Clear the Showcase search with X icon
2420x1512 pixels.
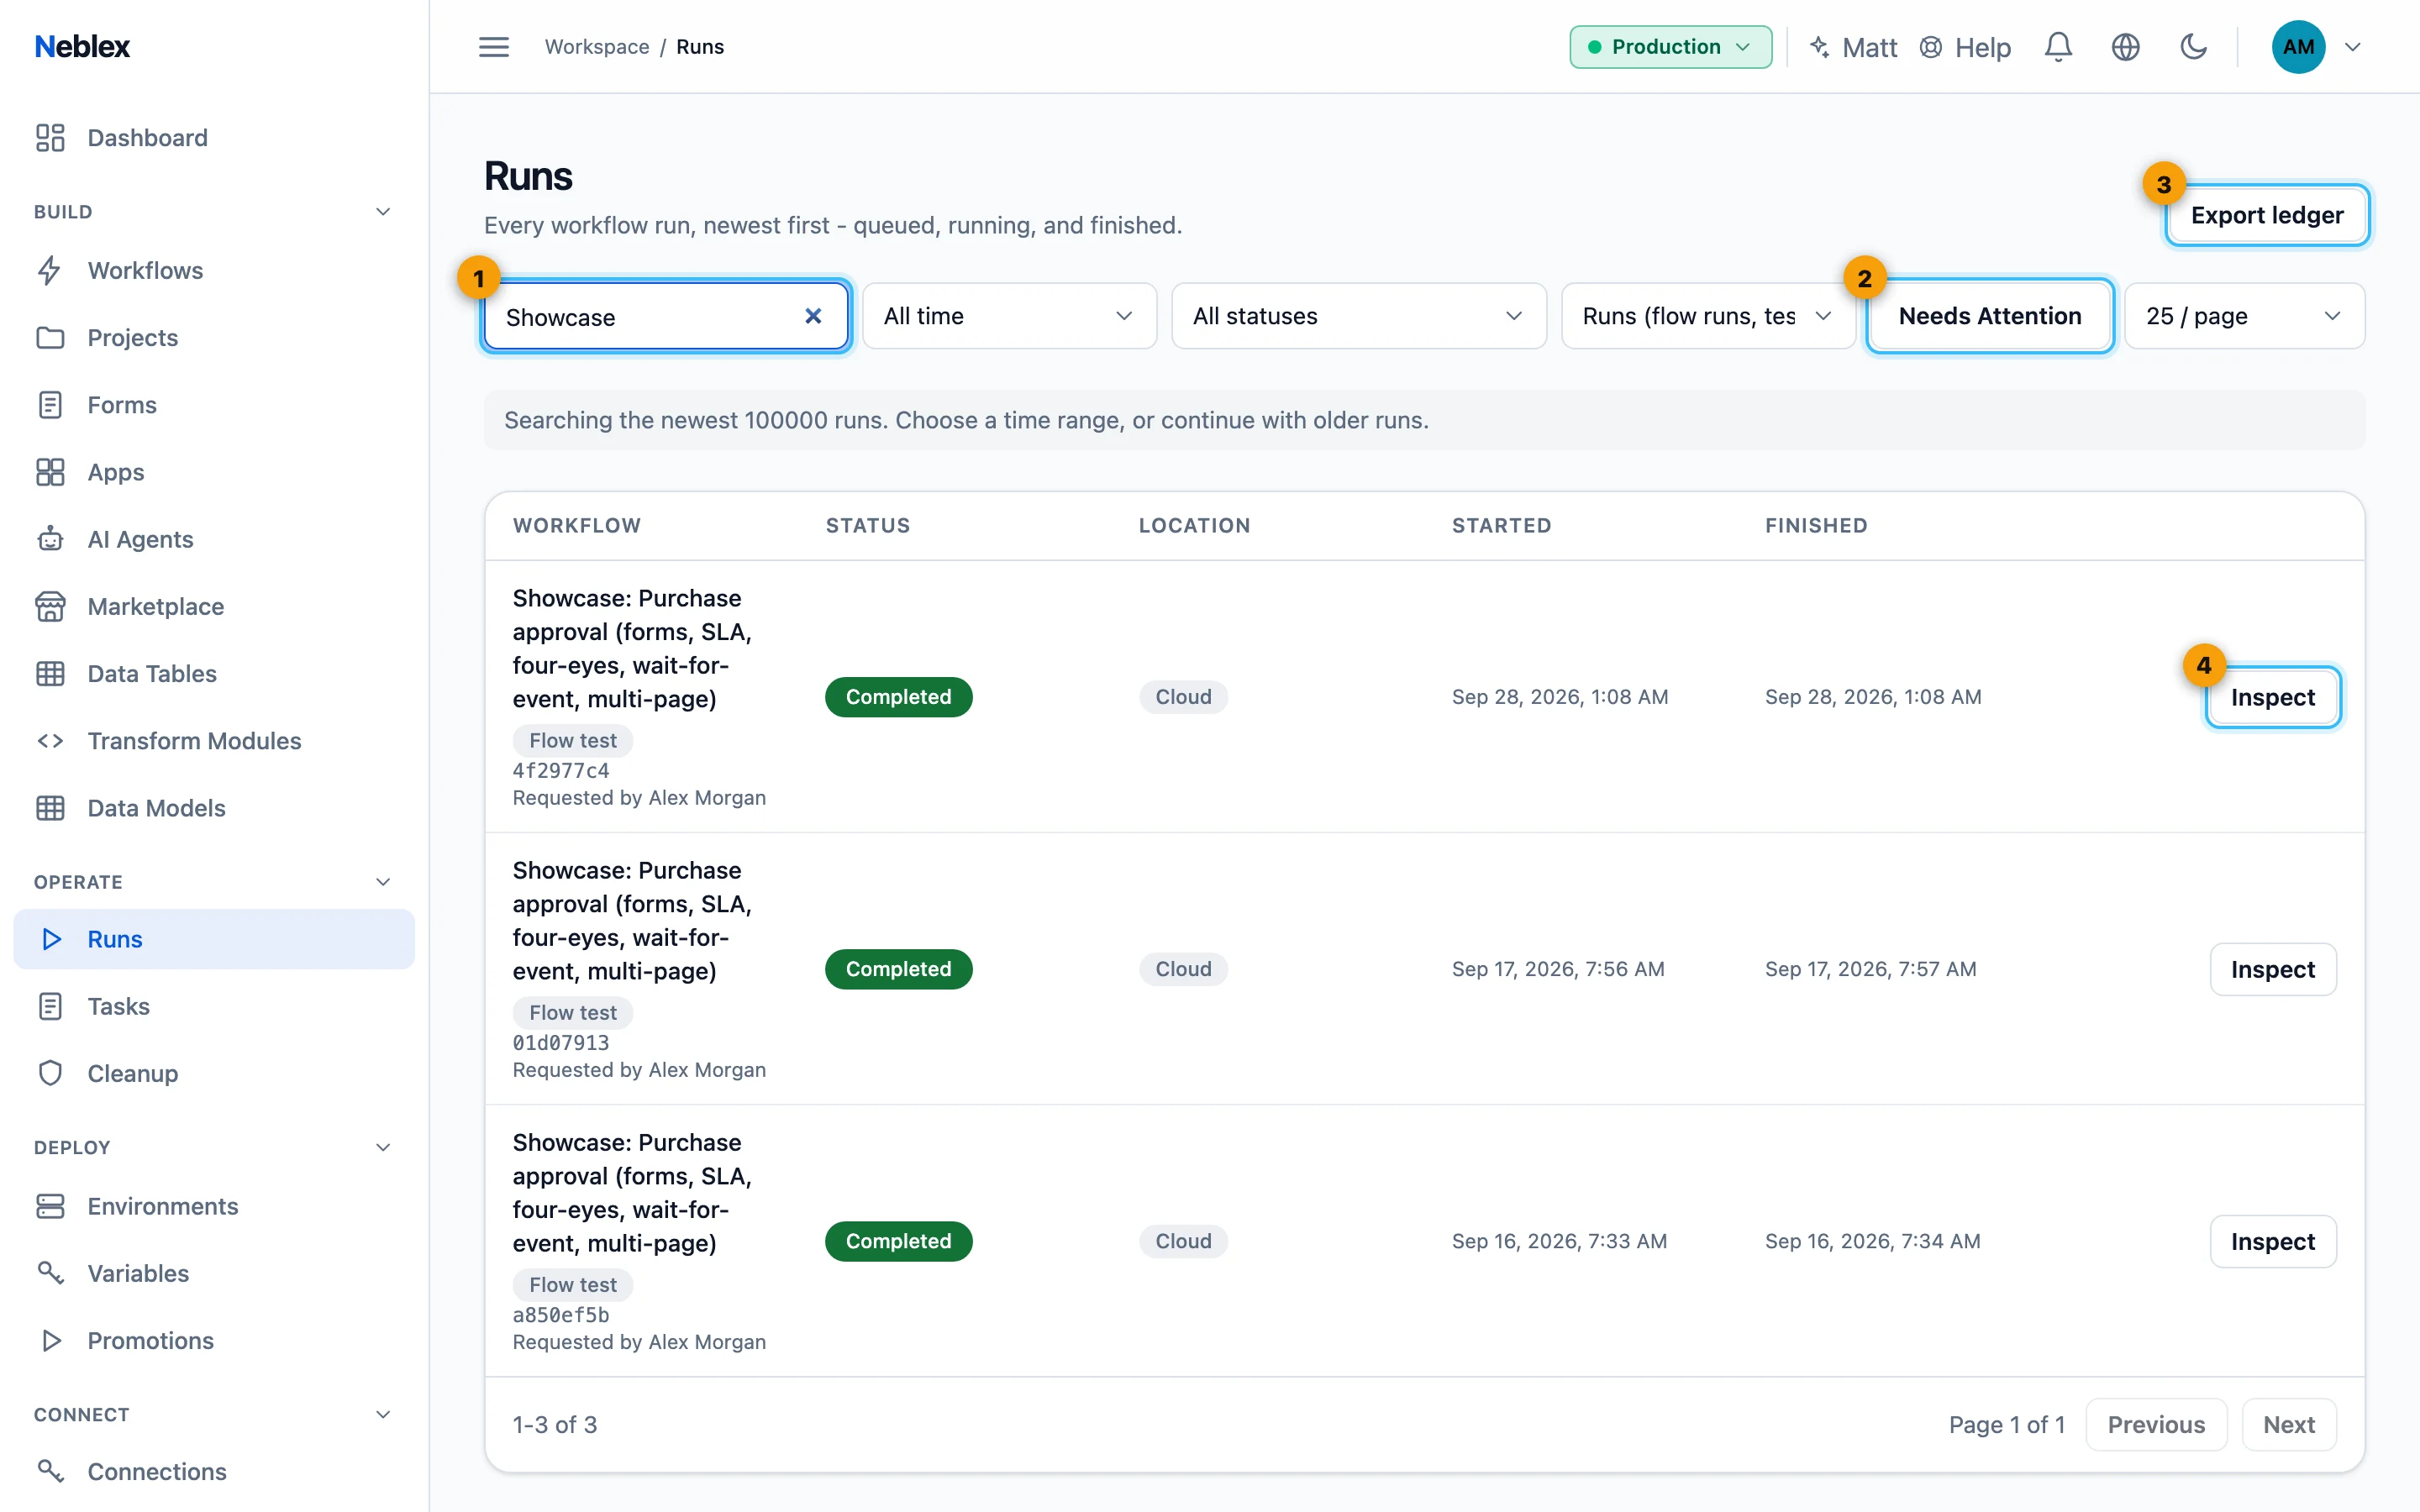[x=813, y=316]
